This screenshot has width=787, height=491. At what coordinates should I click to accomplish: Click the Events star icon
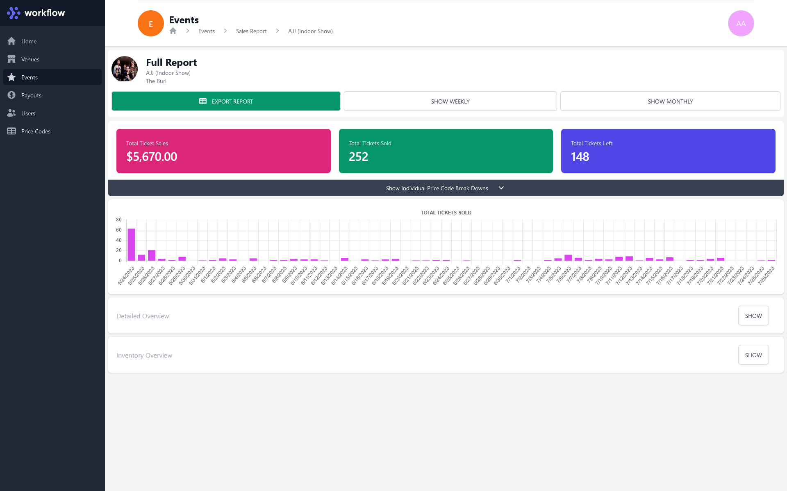[x=11, y=77]
